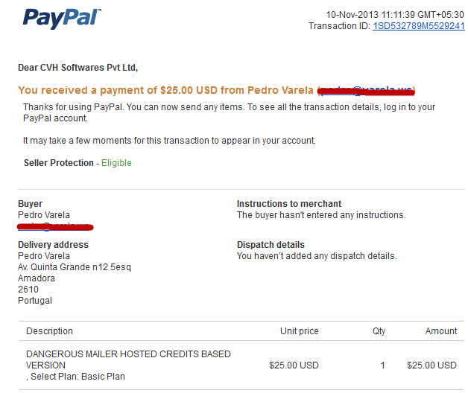The image size is (468, 393).
Task: Click the Description column header
Action: coord(49,331)
